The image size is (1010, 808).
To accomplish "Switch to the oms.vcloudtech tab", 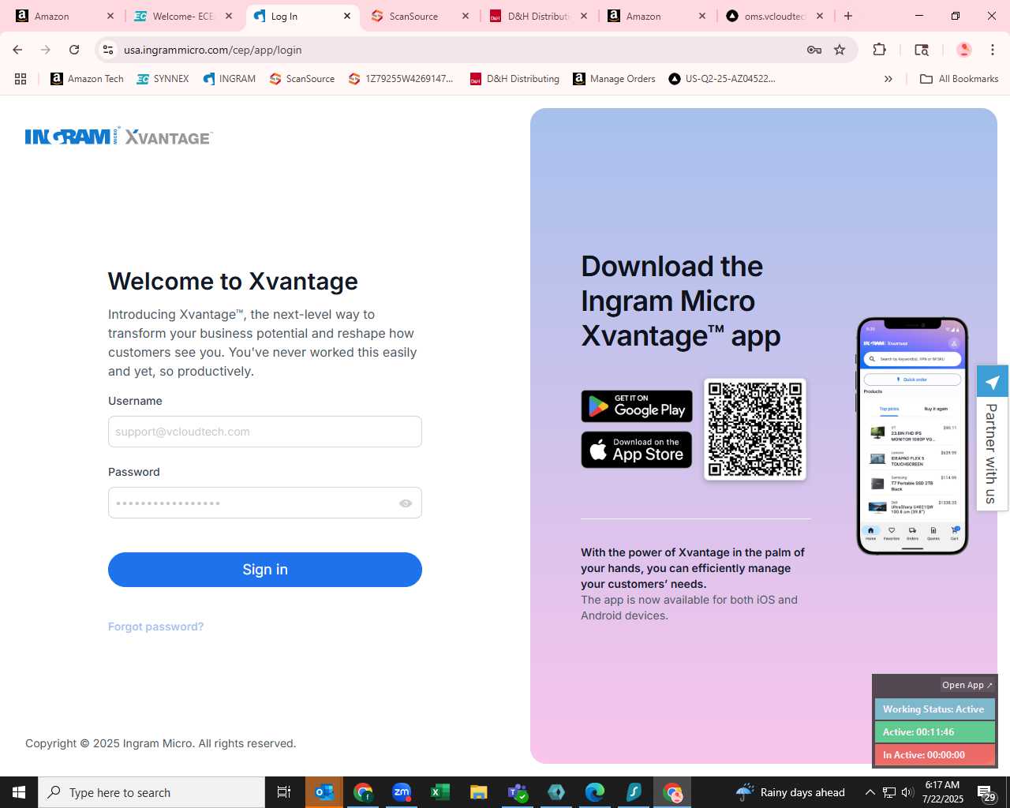I will point(774,16).
